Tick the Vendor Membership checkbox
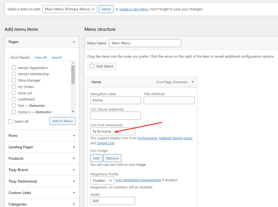 (x=14, y=74)
